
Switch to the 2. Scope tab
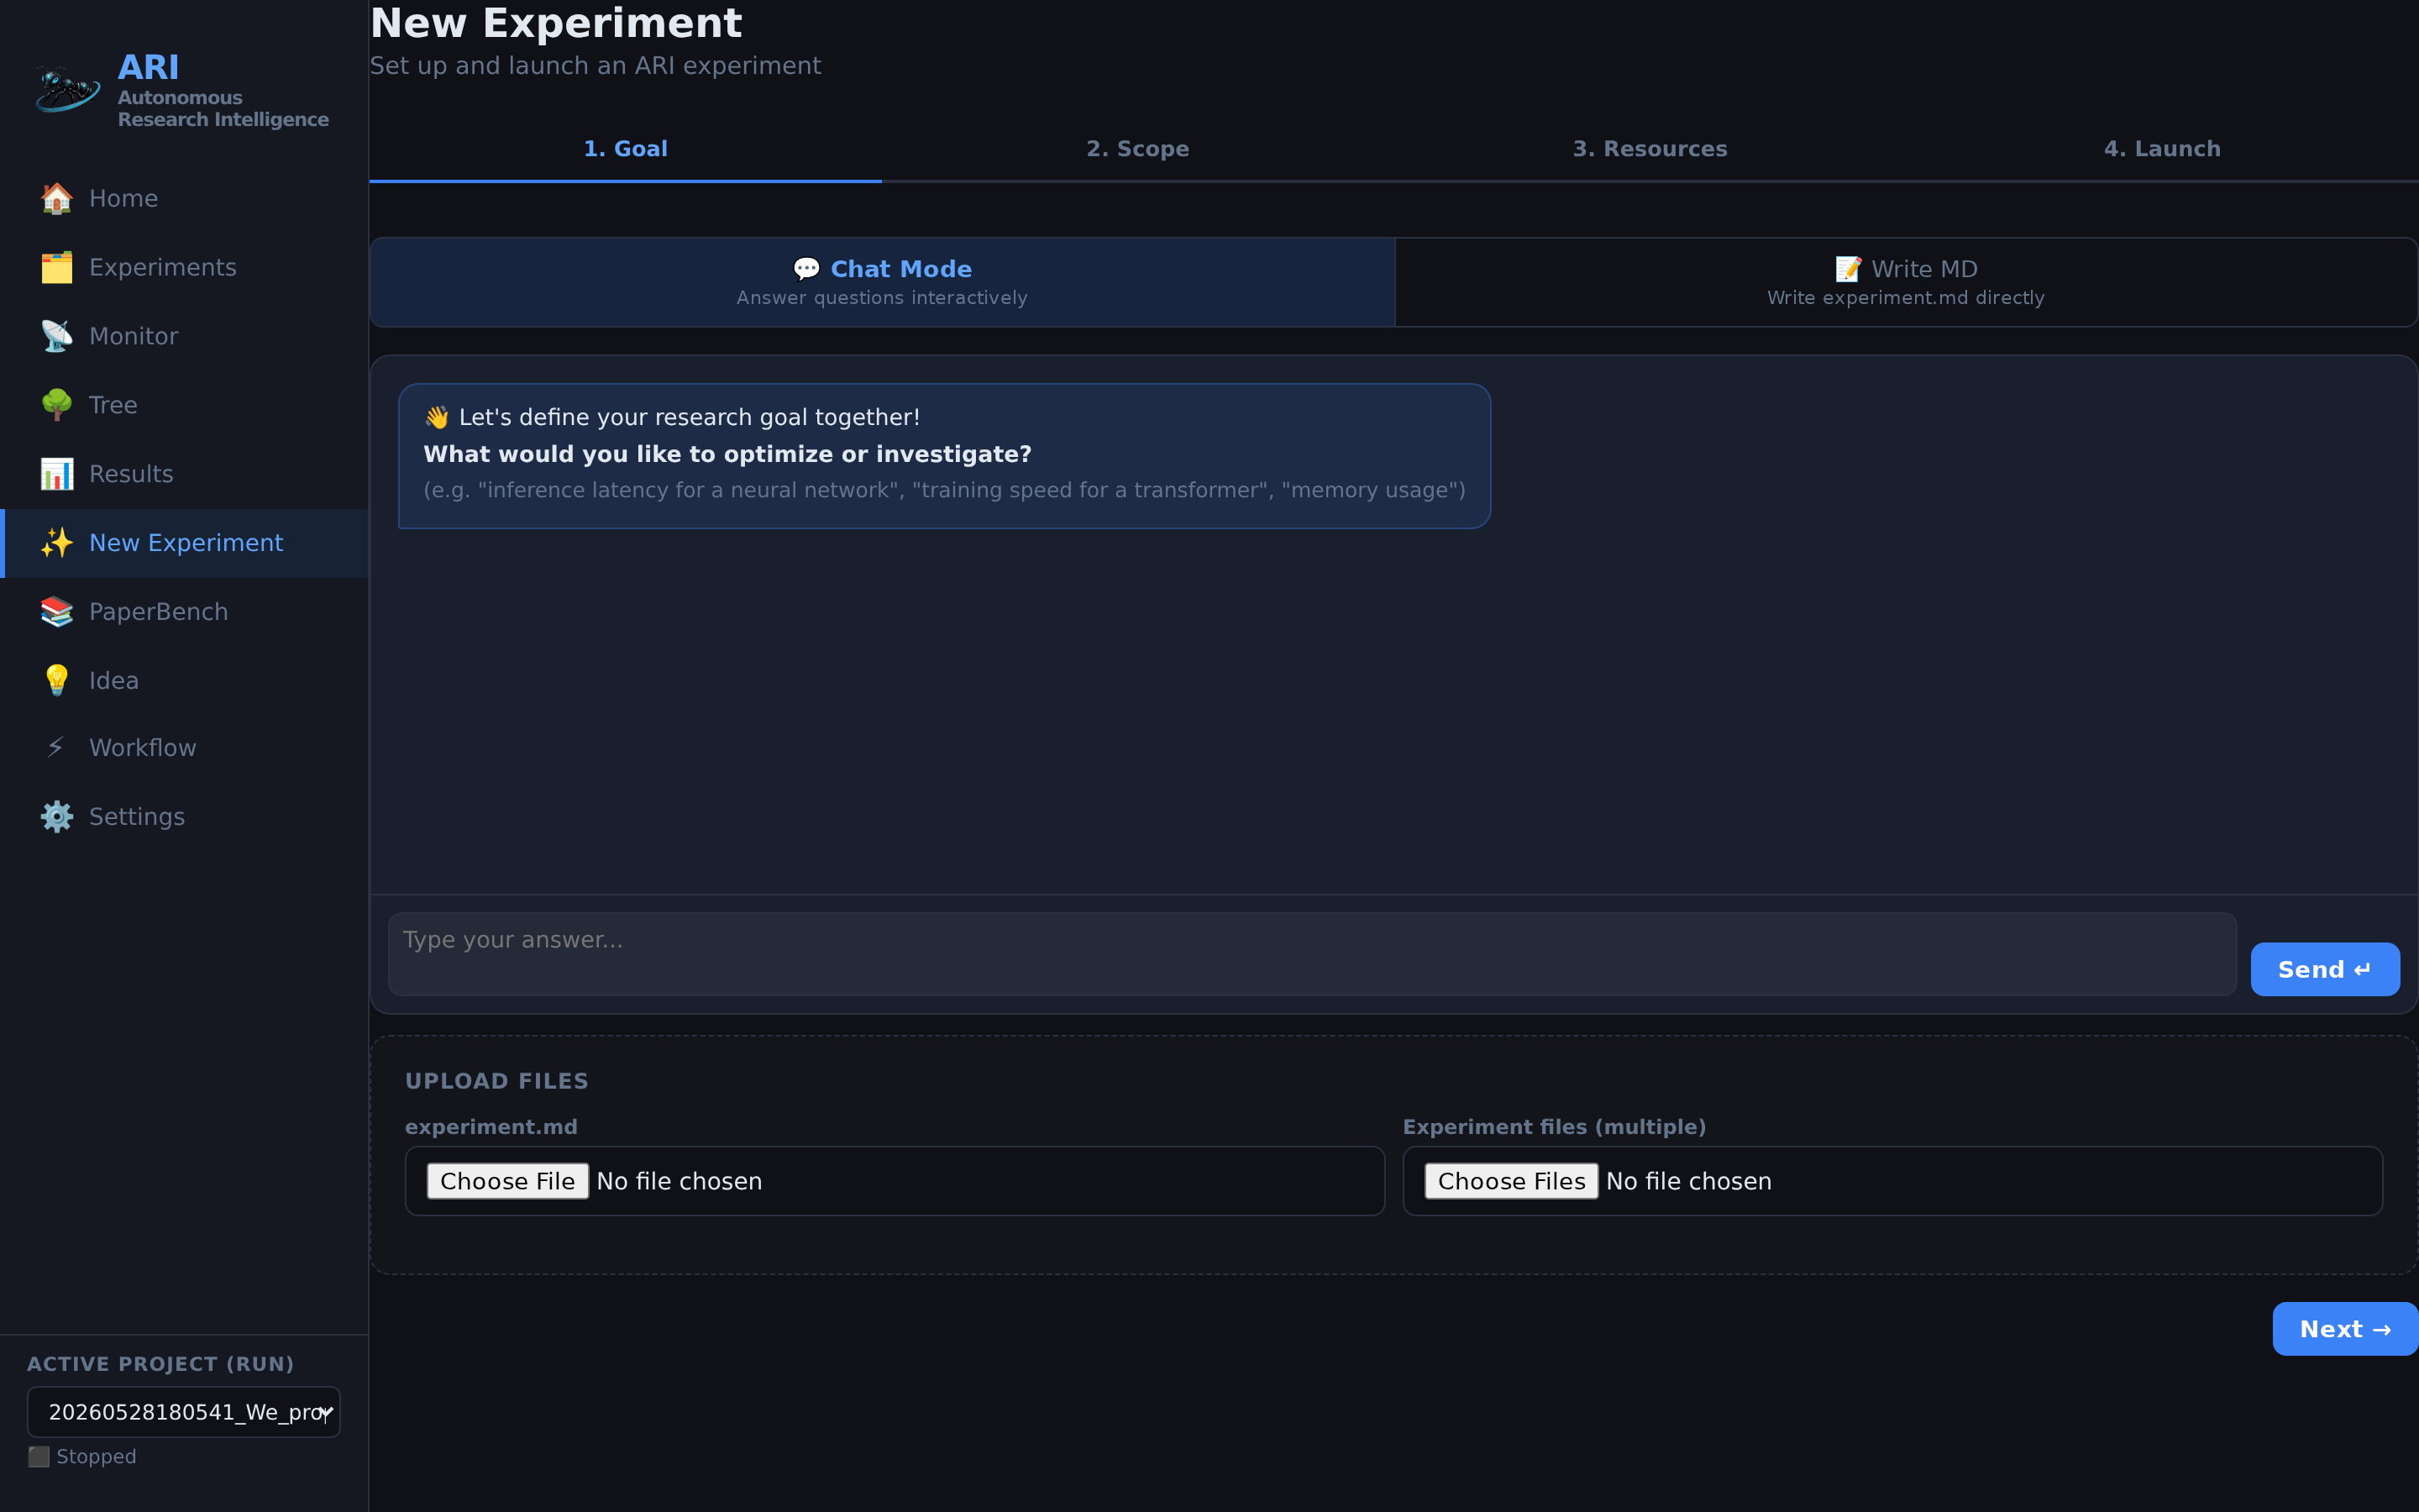click(x=1137, y=149)
